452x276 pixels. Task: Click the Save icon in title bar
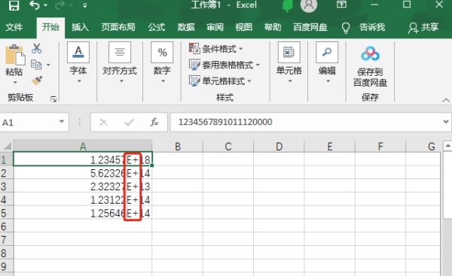tap(14, 5)
